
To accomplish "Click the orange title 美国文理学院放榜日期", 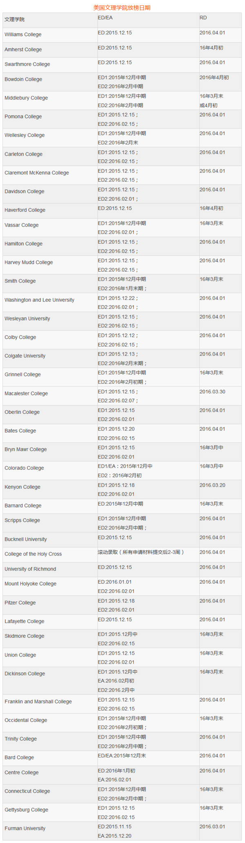I will click(x=122, y=7).
